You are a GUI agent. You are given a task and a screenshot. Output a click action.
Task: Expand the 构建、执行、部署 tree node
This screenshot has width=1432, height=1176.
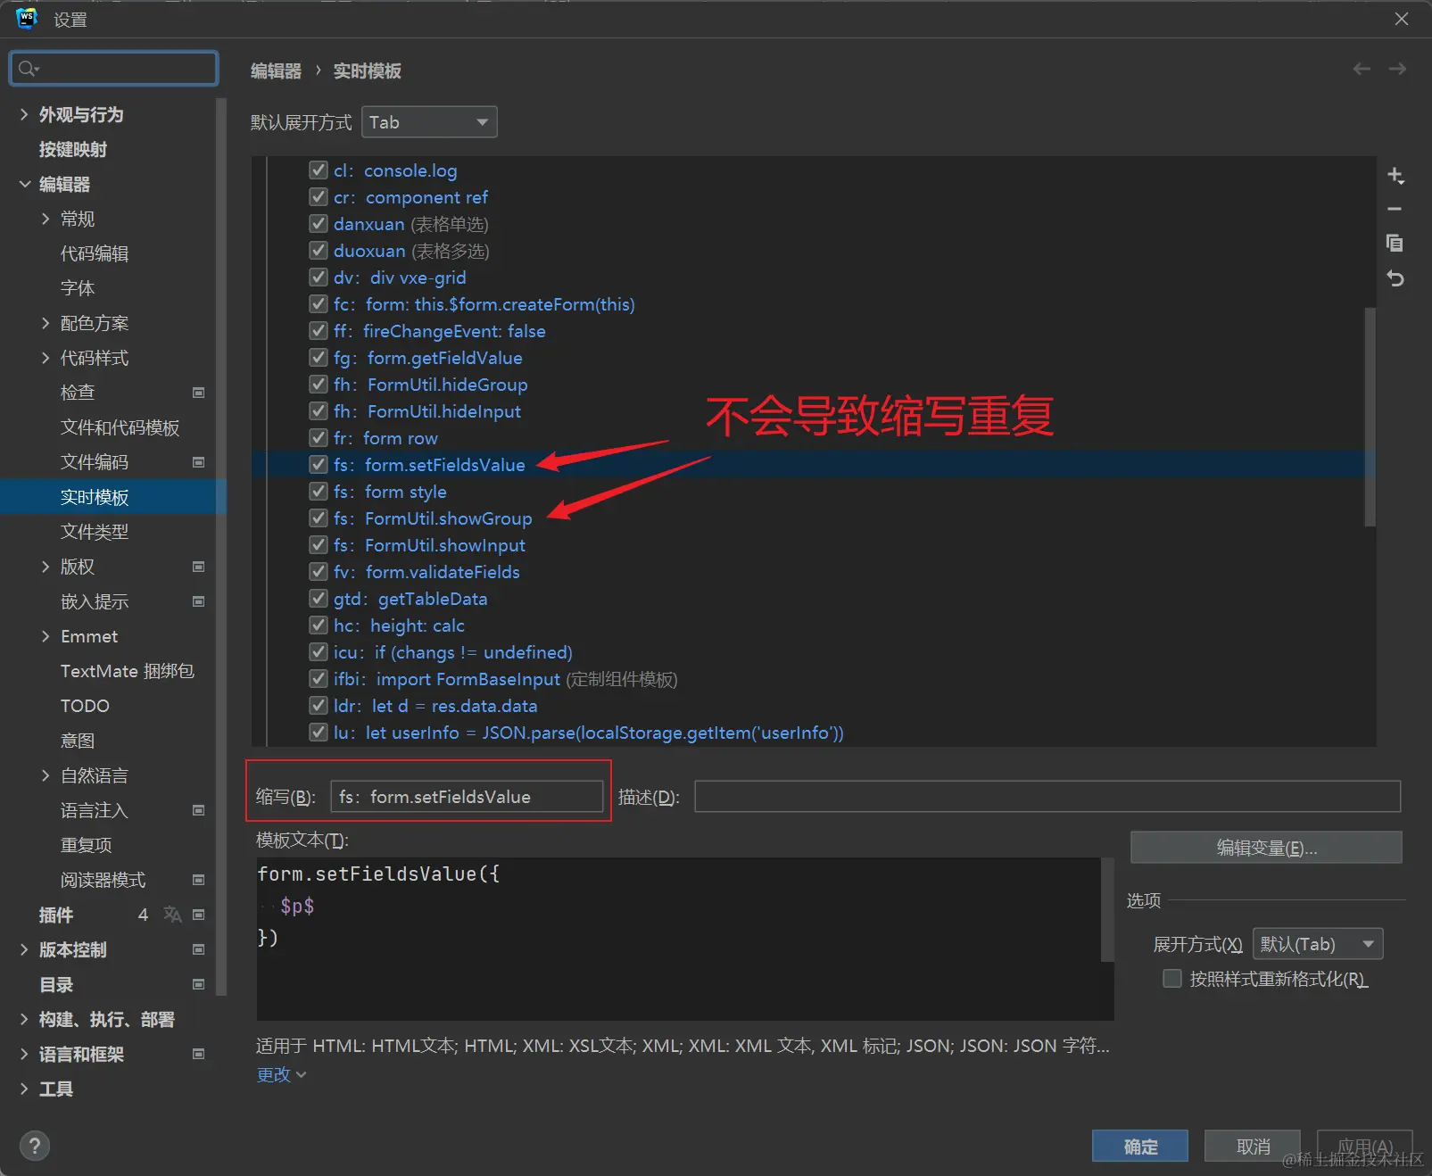coord(24,1019)
